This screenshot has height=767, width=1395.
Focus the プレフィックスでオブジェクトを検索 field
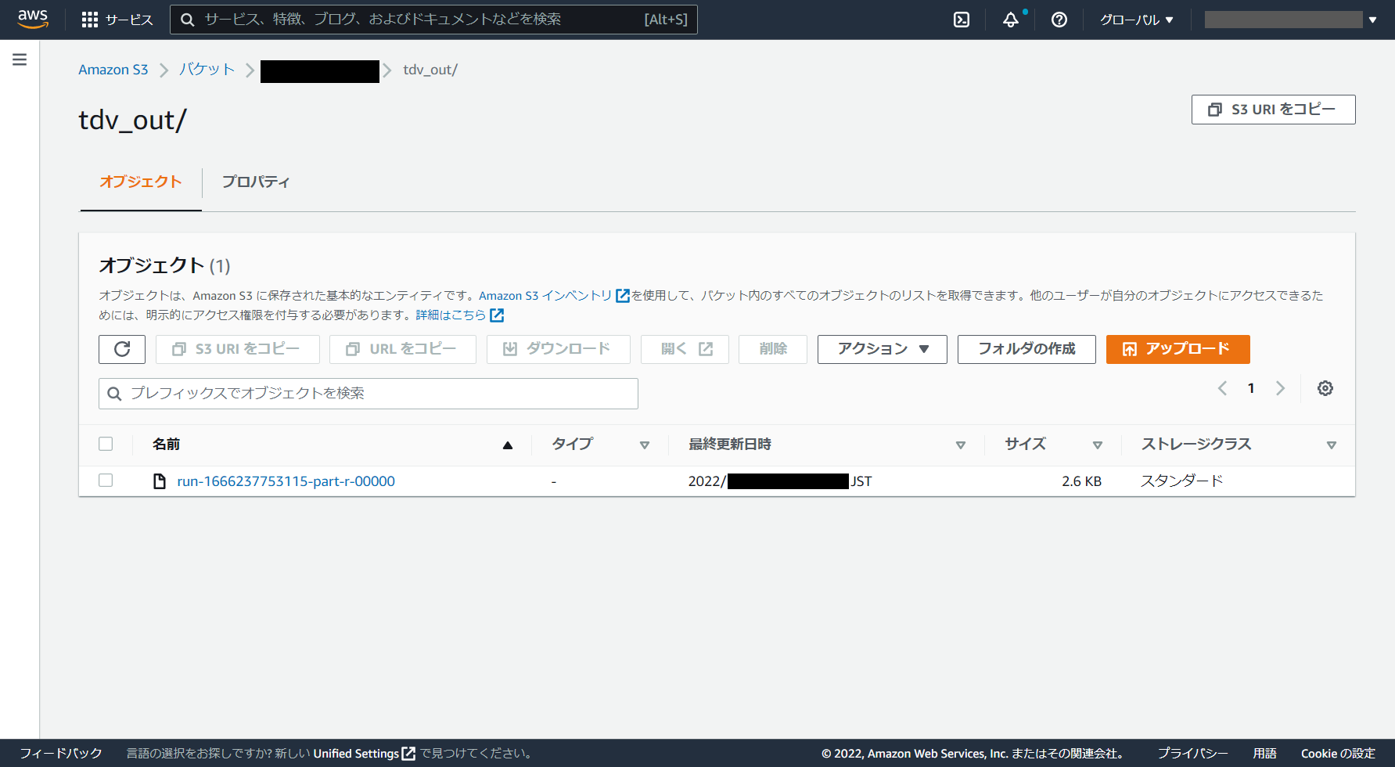(369, 394)
